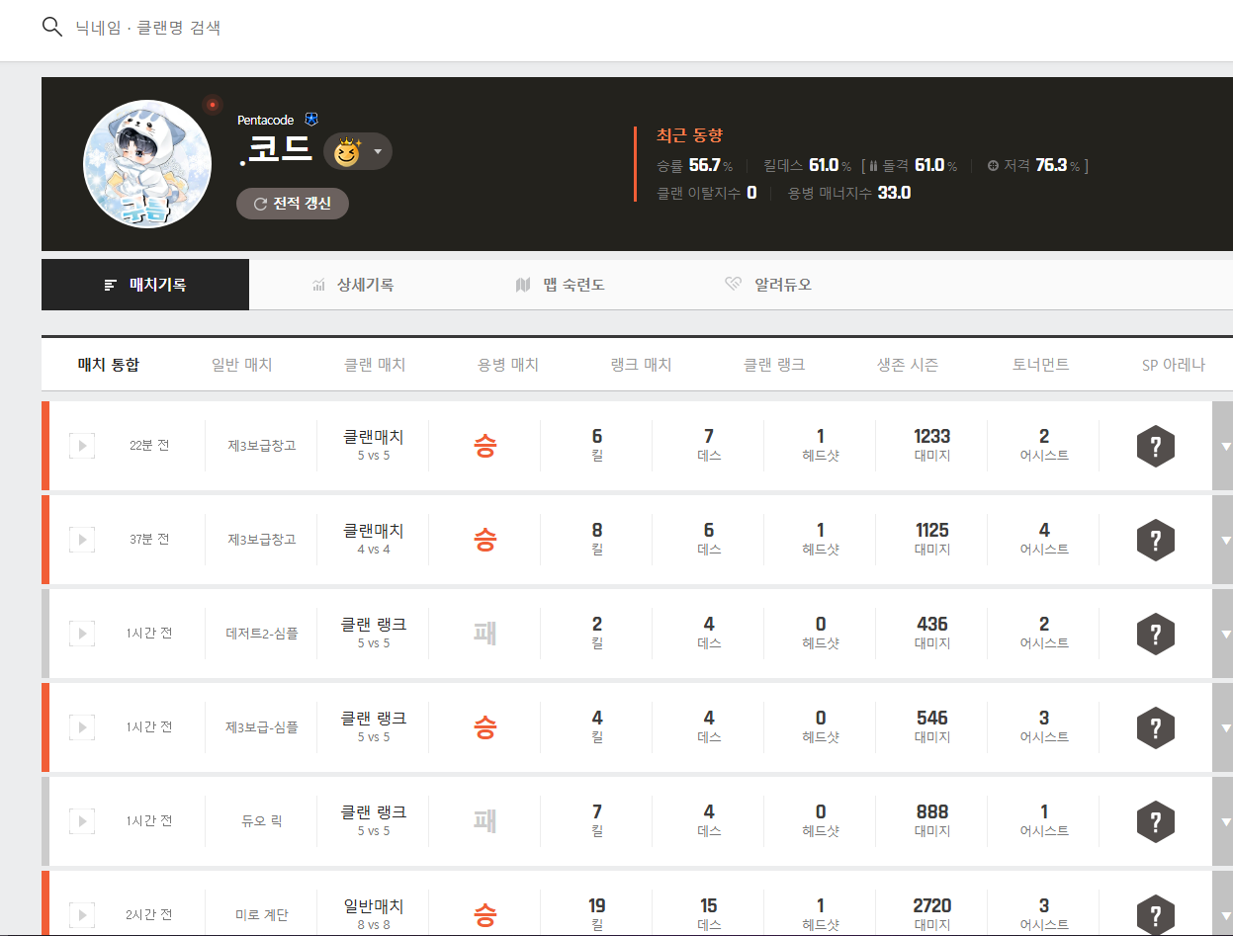Click the question-mark hexagon on the first match row
Image resolution: width=1233 pixels, height=936 pixels.
pyautogui.click(x=1155, y=446)
